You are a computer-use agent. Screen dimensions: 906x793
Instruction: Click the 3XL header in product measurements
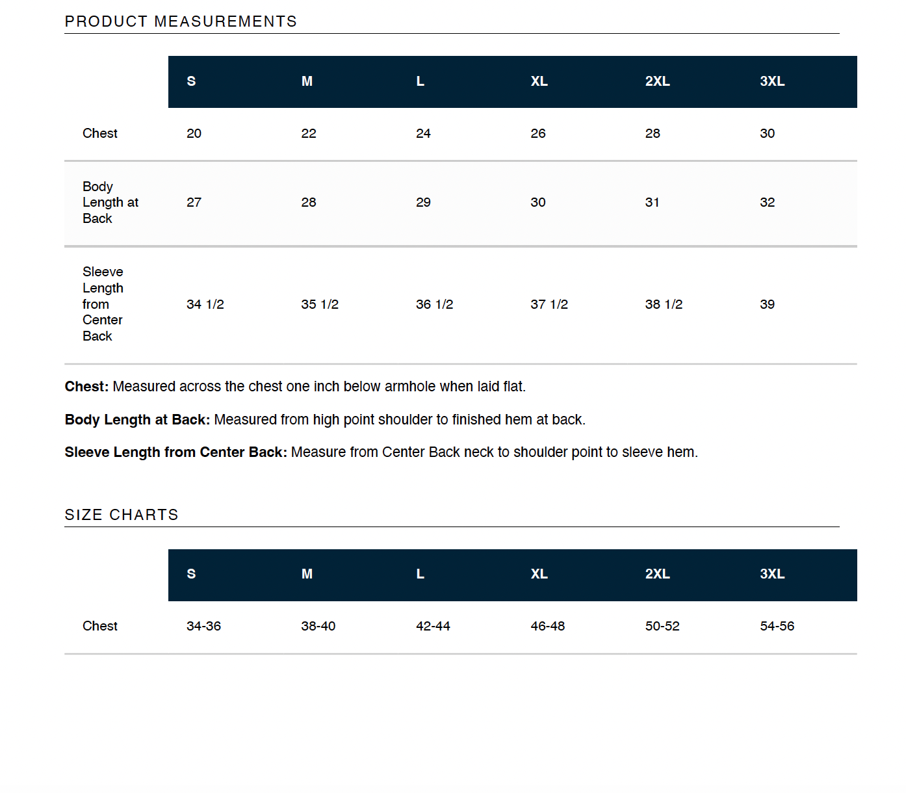tap(772, 81)
